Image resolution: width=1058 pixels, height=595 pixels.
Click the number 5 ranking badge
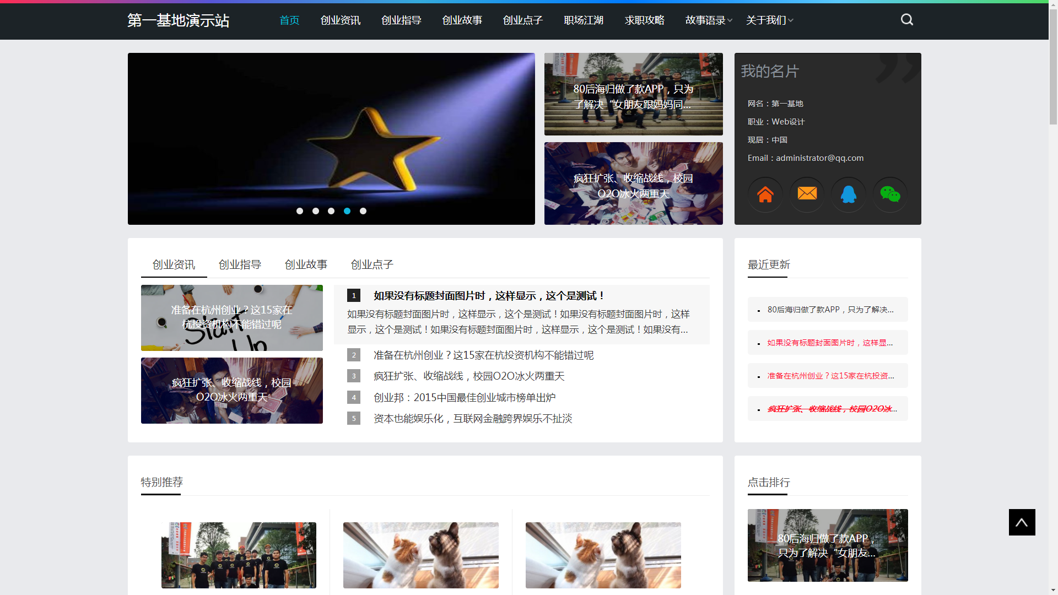354,419
